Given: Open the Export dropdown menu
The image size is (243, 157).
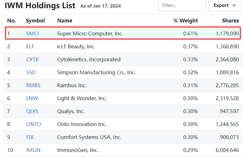Looking at the screenshot, I should pos(224,5).
